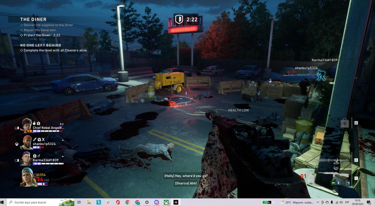375x206 pixels.
Task: Click the 'Protect the Diner. 2:22' objective
Action: tap(40, 35)
